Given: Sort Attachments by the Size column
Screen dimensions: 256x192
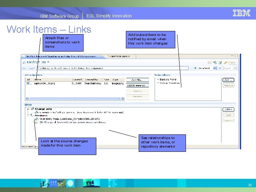Looking at the screenshot, I should click(x=106, y=80).
